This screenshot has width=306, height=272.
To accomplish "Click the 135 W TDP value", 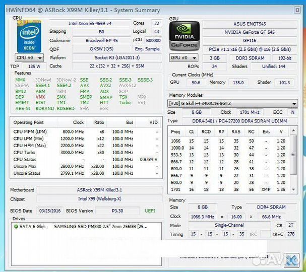I will point(34,66).
